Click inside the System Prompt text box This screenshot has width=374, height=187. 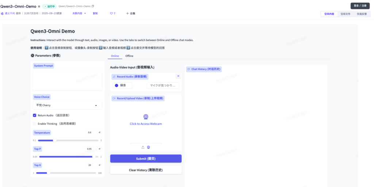[x=68, y=80]
